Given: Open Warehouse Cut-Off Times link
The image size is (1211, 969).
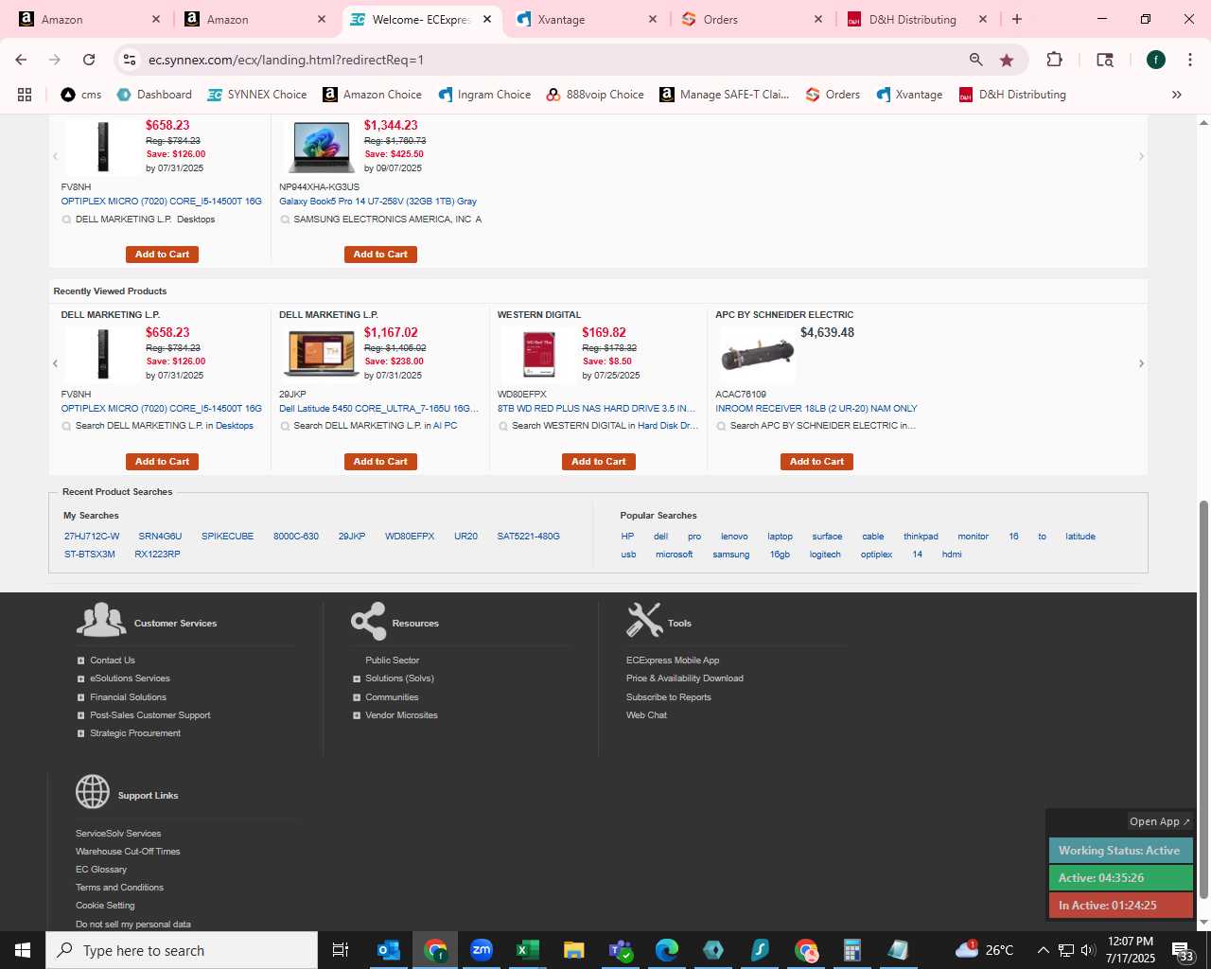Looking at the screenshot, I should click(128, 852).
